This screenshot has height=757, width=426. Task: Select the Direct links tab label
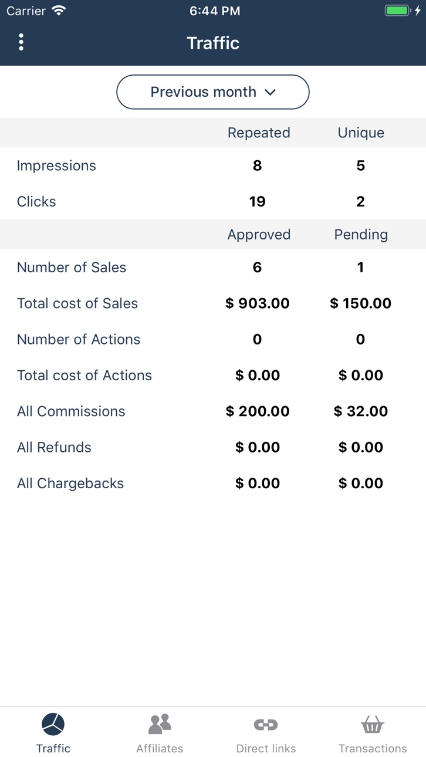pyautogui.click(x=266, y=749)
